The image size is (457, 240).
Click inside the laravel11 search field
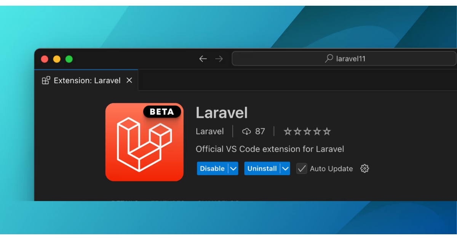pos(350,58)
